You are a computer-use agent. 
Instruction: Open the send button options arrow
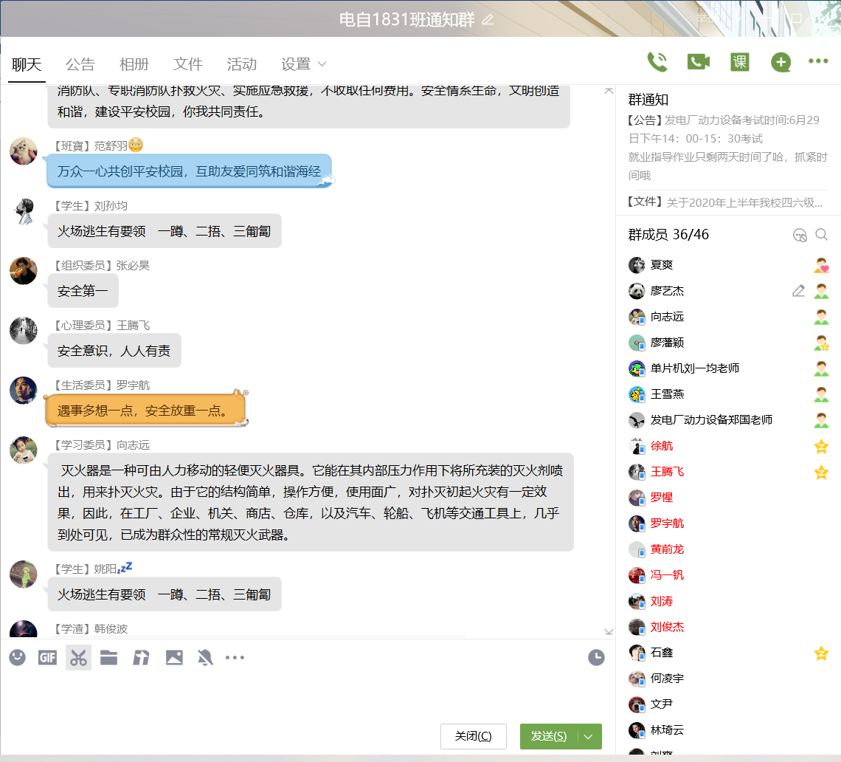click(589, 736)
